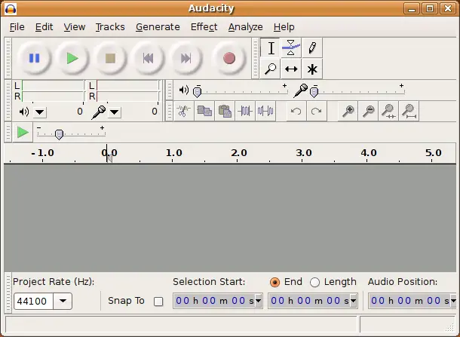Viewport: 460px width, 337px height.
Task: Choose the Length radio button
Action: coord(315,282)
